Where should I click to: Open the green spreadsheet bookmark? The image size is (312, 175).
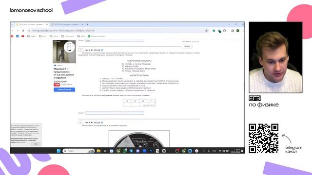click(97, 36)
